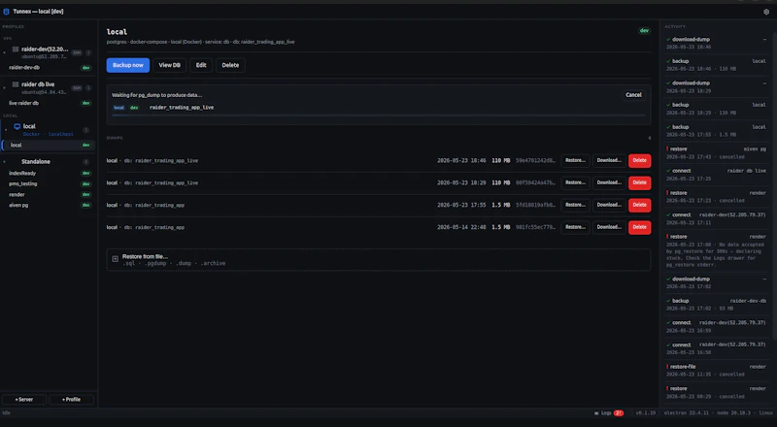Add a new profile with +Profile
Viewport: 777px width, 427px height.
coord(71,399)
